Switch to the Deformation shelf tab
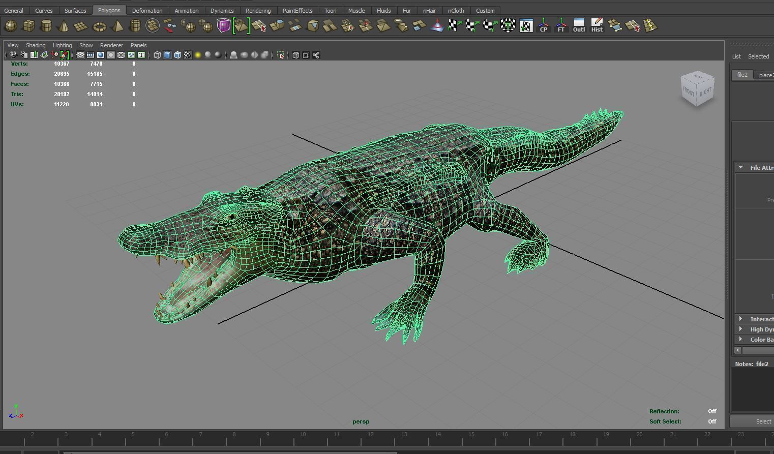This screenshot has height=454, width=774. tap(147, 10)
